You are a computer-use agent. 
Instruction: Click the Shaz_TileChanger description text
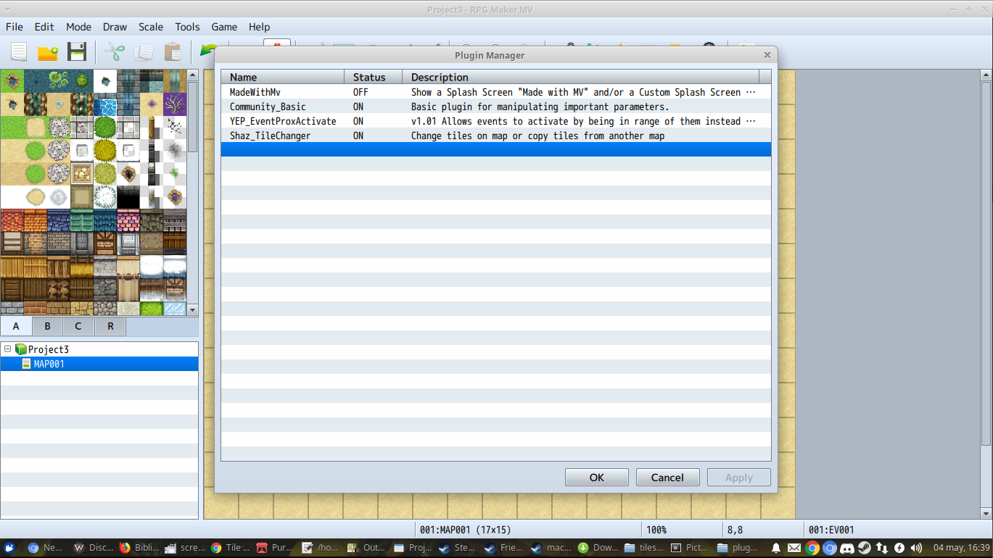coord(537,136)
